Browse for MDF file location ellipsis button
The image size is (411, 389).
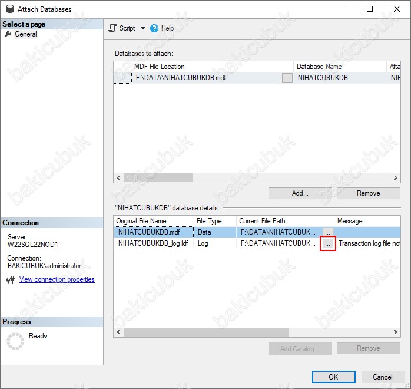pos(287,78)
